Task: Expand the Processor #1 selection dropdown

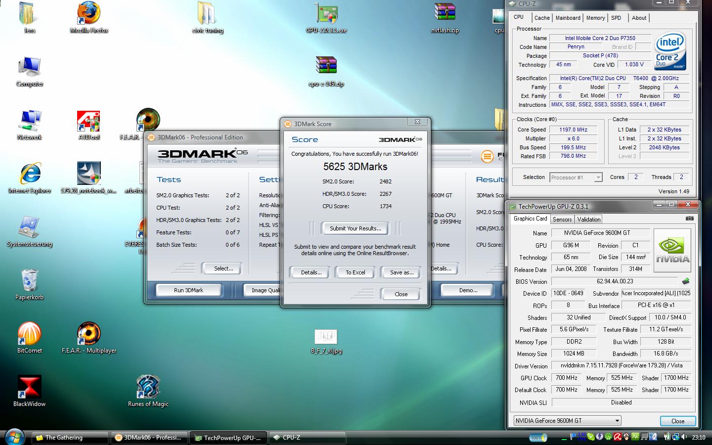Action: [x=598, y=178]
